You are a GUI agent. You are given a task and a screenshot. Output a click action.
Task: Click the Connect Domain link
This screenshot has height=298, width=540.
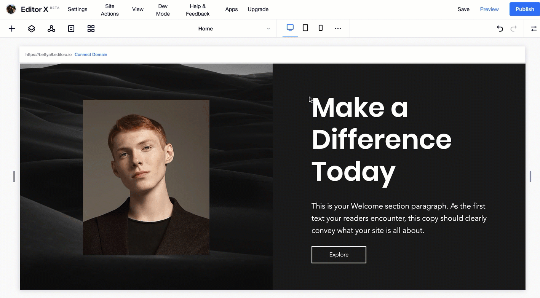91,54
